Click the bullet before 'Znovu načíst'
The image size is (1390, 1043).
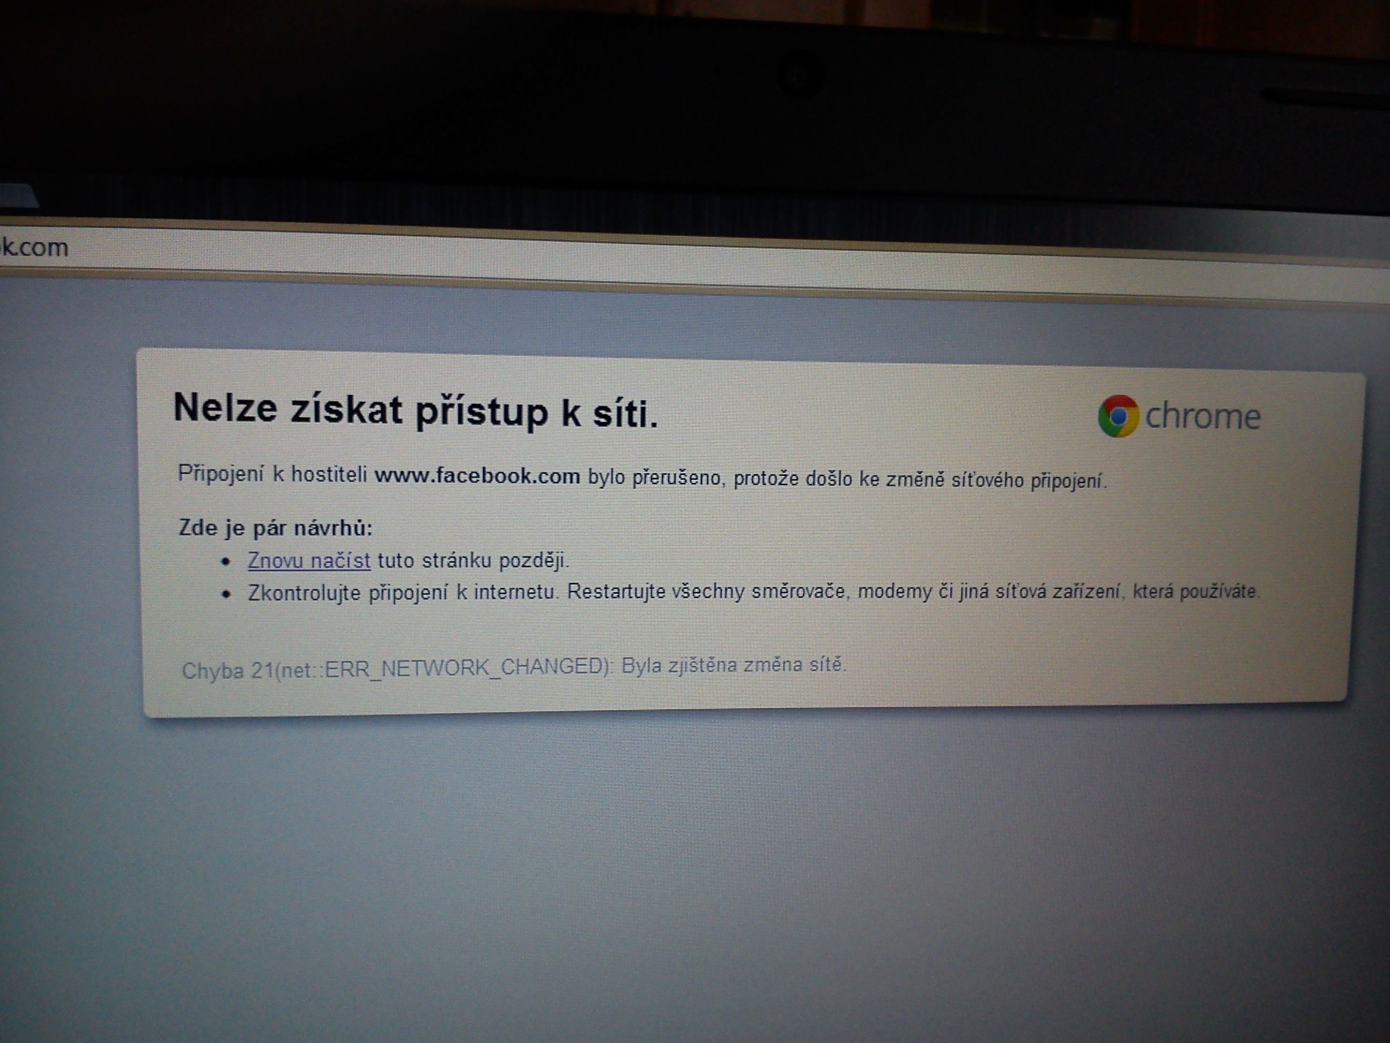pos(227,561)
